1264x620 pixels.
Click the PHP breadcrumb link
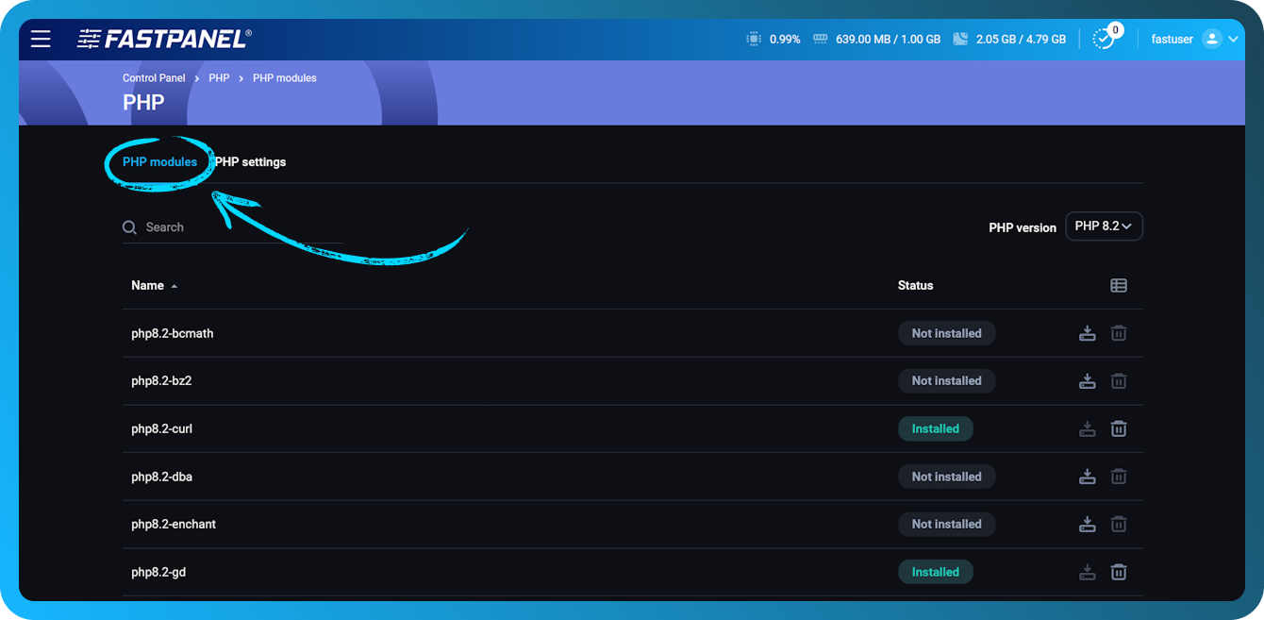tap(219, 77)
